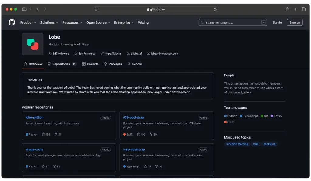Open the iOS-bootstrap repository
Image resolution: width=311 pixels, height=181 pixels.
pos(134,117)
